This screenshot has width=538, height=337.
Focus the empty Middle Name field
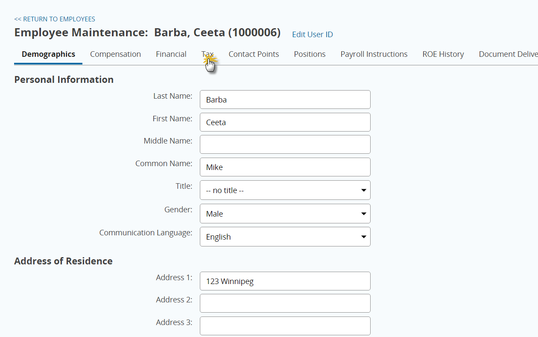(x=285, y=144)
